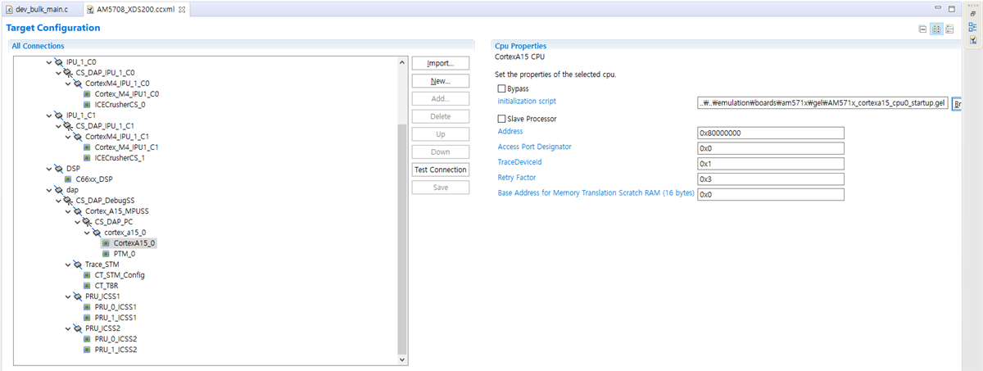Toggle the Slave Processor checkbox
The image size is (983, 371).
click(501, 119)
